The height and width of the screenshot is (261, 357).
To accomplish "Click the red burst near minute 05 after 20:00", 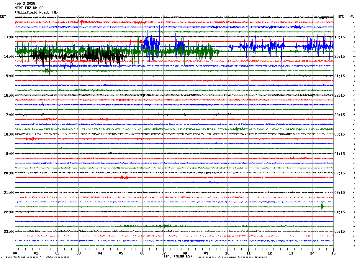I will (124, 177).
